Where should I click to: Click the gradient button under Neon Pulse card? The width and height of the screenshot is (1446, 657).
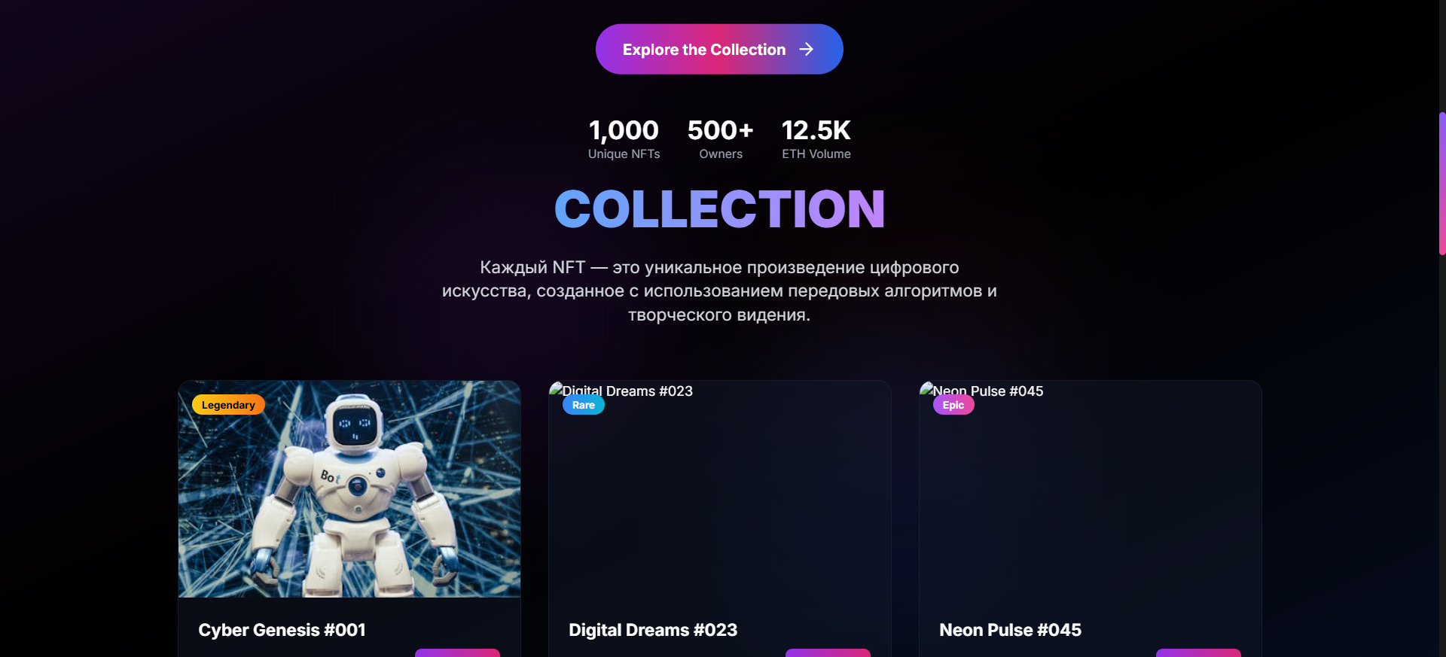1198,652
